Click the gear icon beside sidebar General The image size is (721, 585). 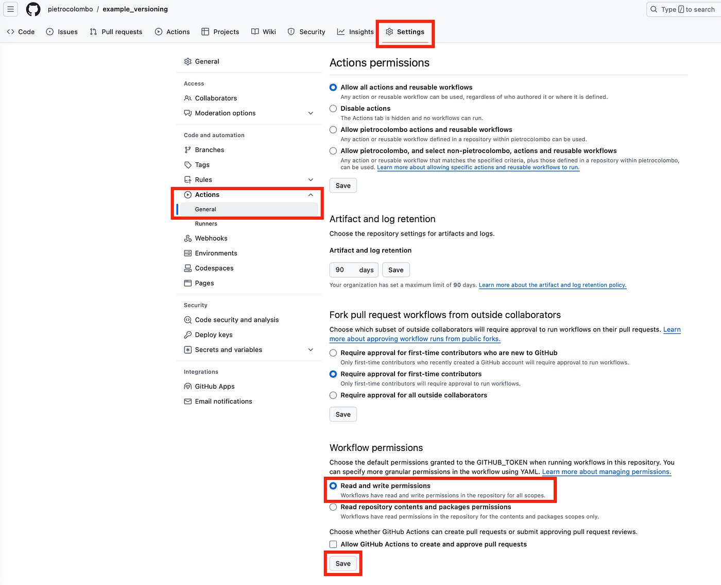188,61
